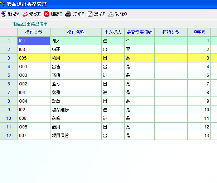Open the 功能O function icon
Image resolution: width=217 pixels, height=183 pixels.
(x=111, y=14)
